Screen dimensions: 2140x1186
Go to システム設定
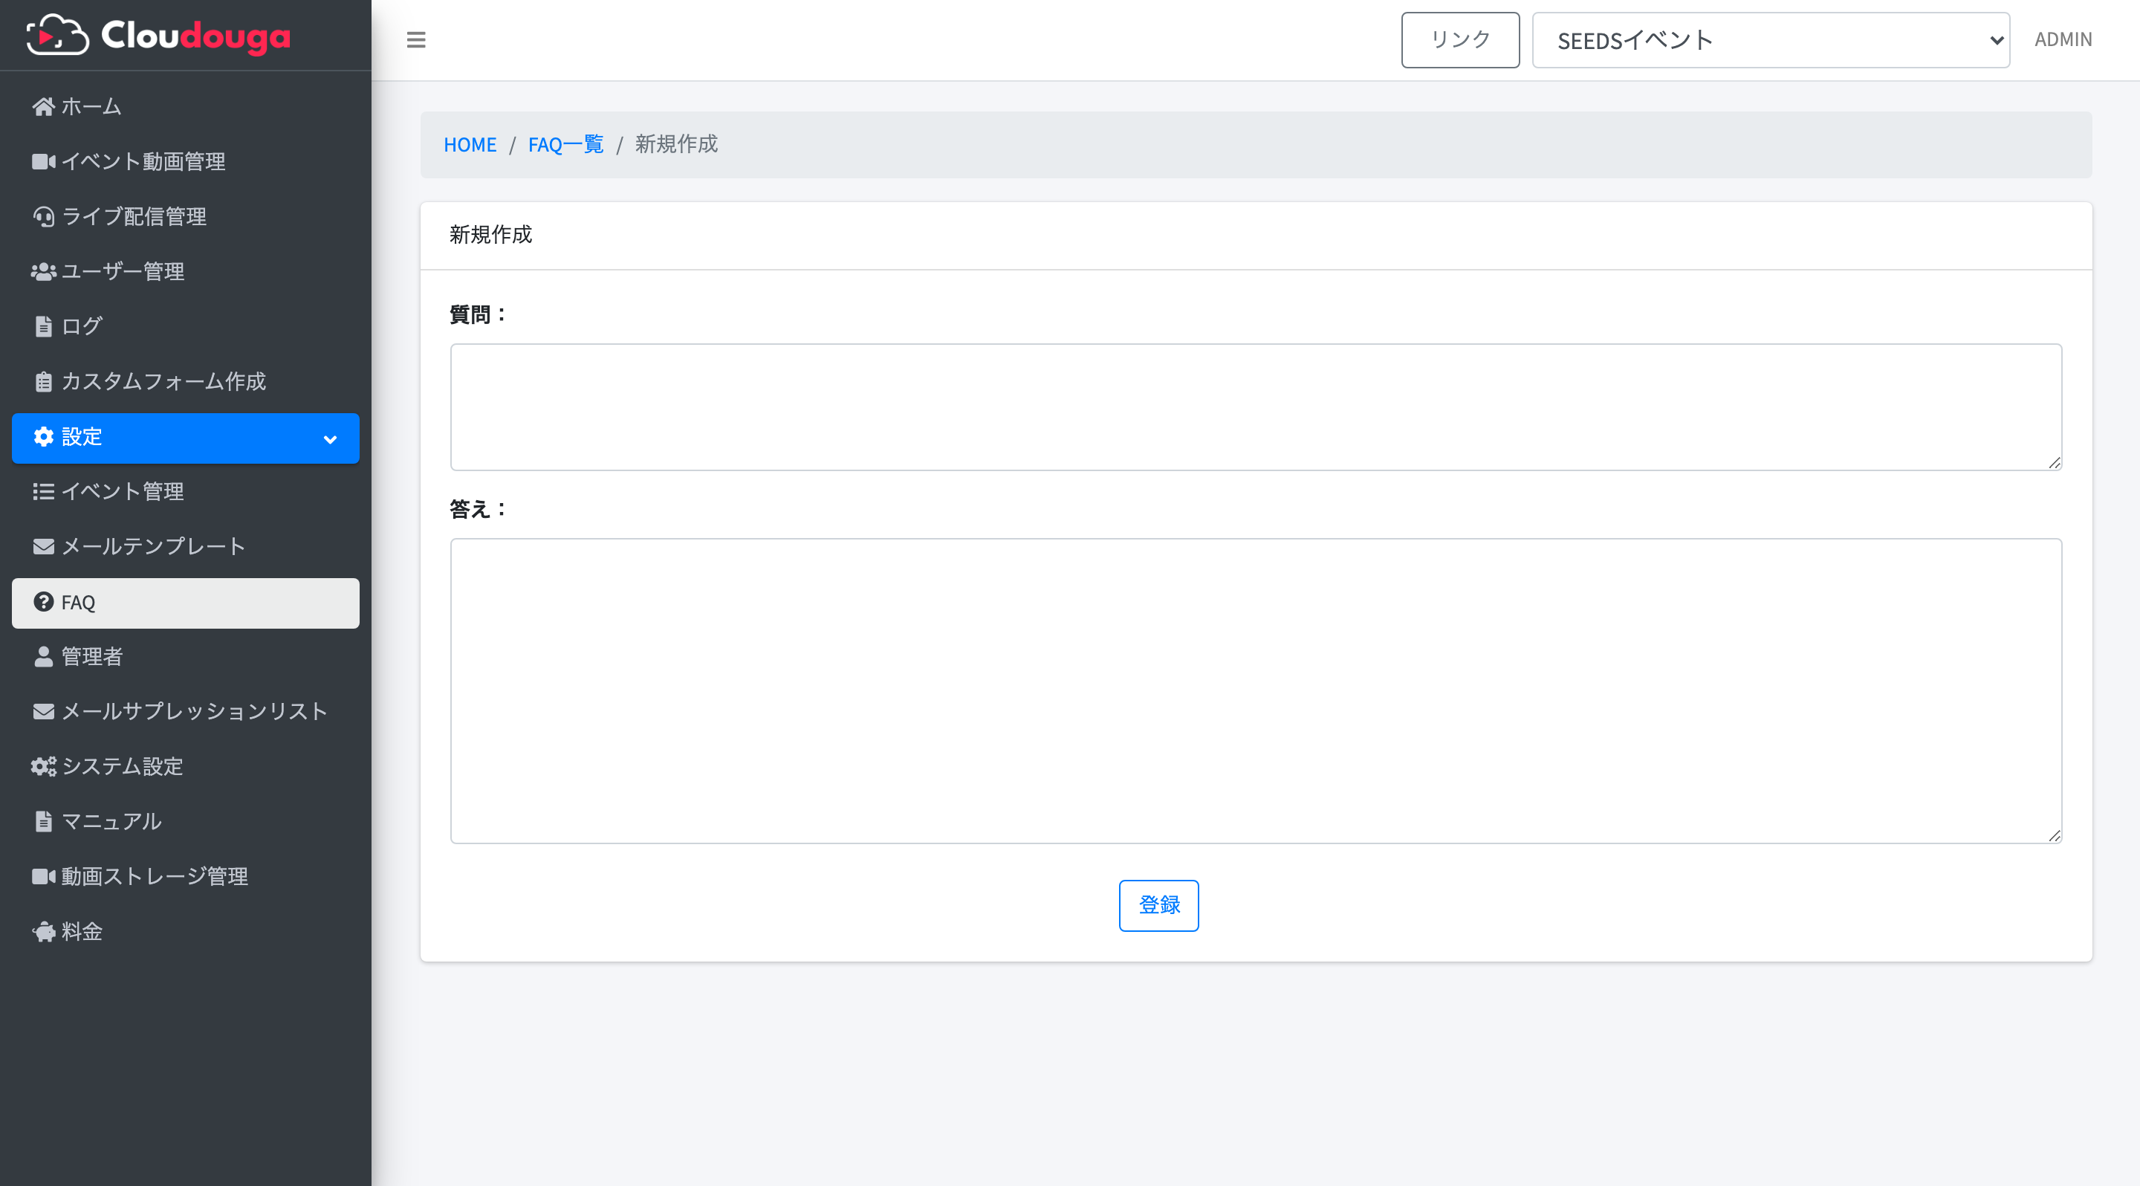click(x=186, y=767)
